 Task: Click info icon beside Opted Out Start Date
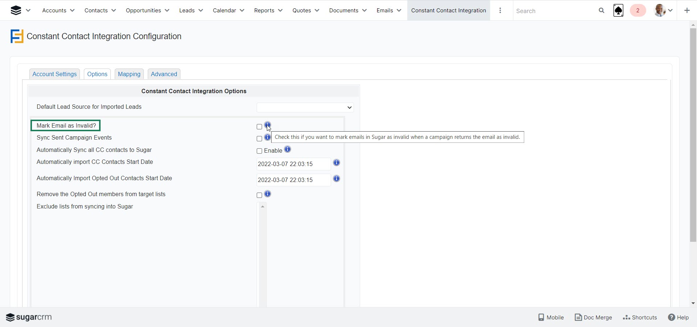coord(337,179)
